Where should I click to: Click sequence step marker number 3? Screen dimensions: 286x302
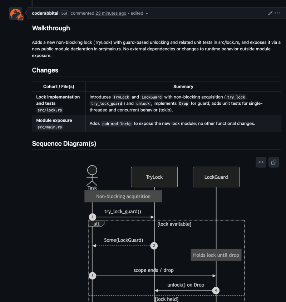(x=92, y=276)
